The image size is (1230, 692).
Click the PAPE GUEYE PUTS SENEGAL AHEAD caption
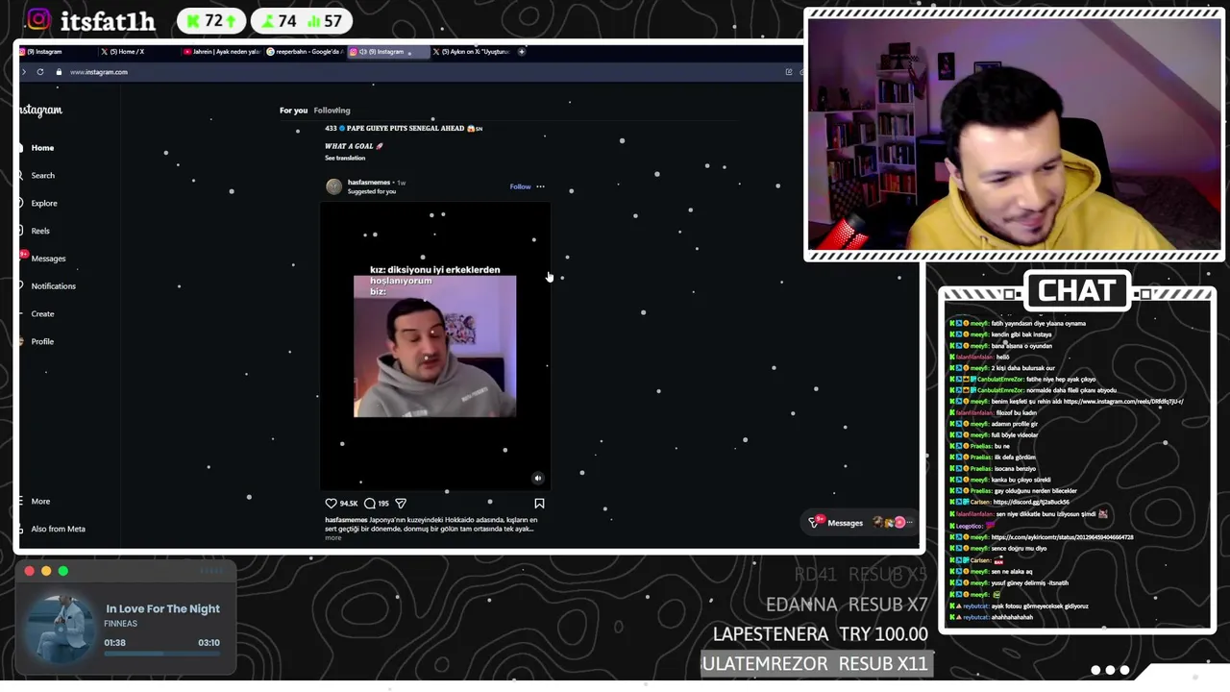404,128
